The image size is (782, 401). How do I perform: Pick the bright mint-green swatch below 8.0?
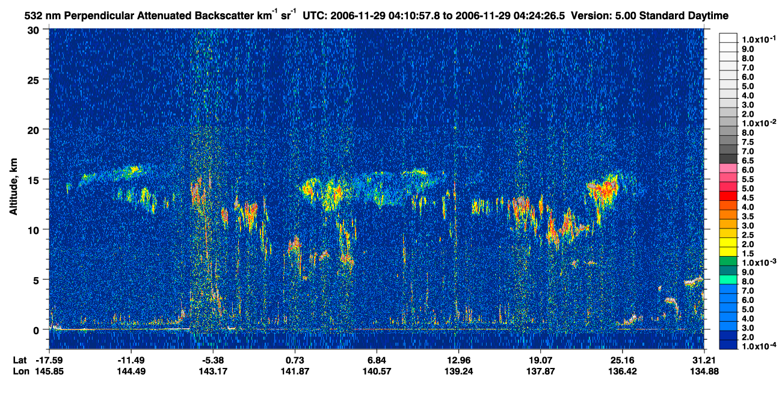tap(728, 280)
